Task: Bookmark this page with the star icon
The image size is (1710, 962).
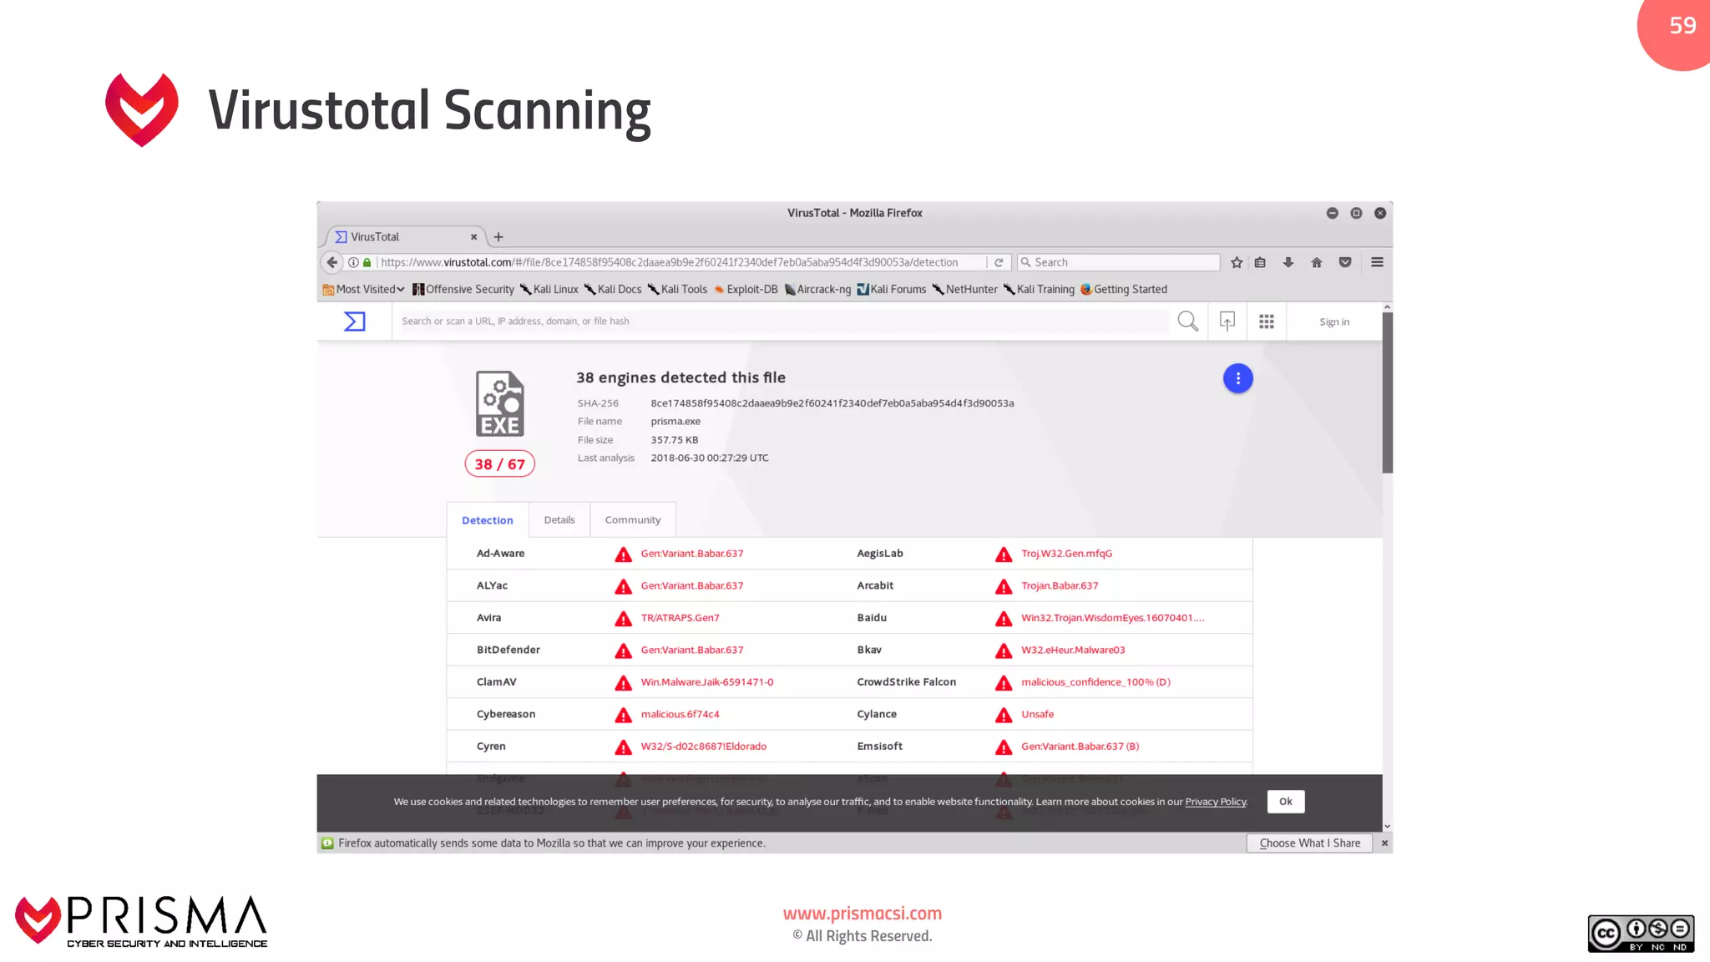Action: pyautogui.click(x=1237, y=262)
